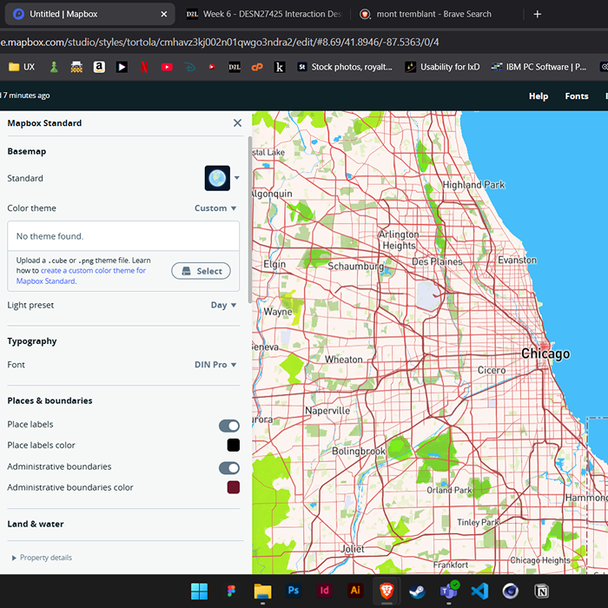Screen dimensions: 608x608
Task: Open the Windows Start menu
Action: (x=199, y=591)
